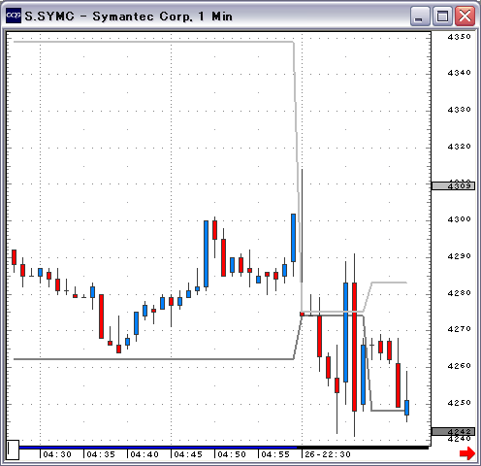Click the 4280 price label

coord(459,293)
